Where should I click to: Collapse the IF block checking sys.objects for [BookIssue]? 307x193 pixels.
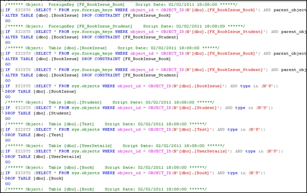(x=2, y=86)
